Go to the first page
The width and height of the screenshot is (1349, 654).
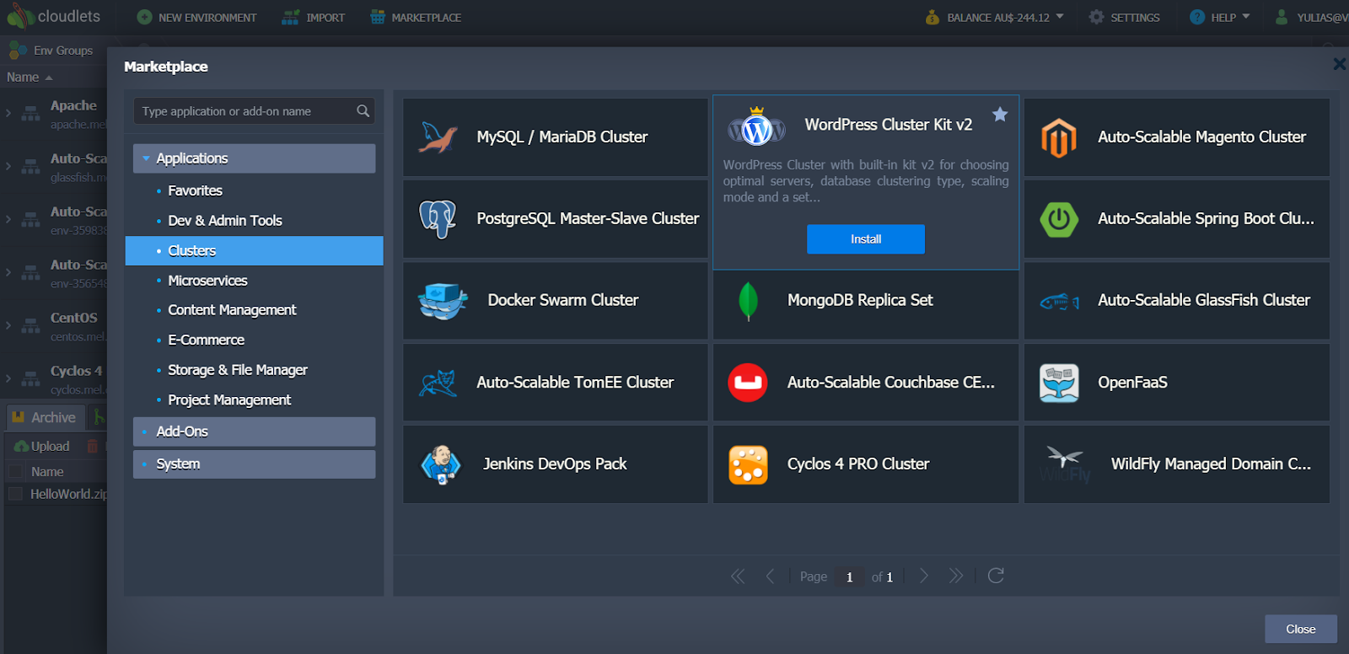point(738,576)
